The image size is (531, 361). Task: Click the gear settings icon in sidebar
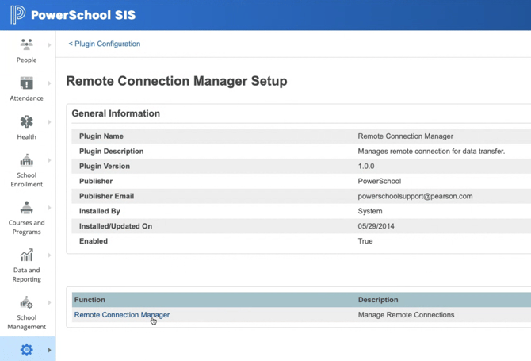[x=26, y=350]
